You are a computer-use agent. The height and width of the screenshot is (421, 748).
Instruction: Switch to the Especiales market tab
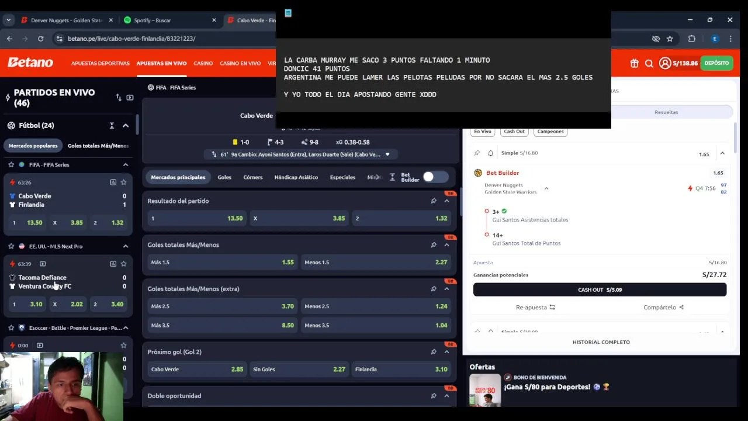[342, 177]
